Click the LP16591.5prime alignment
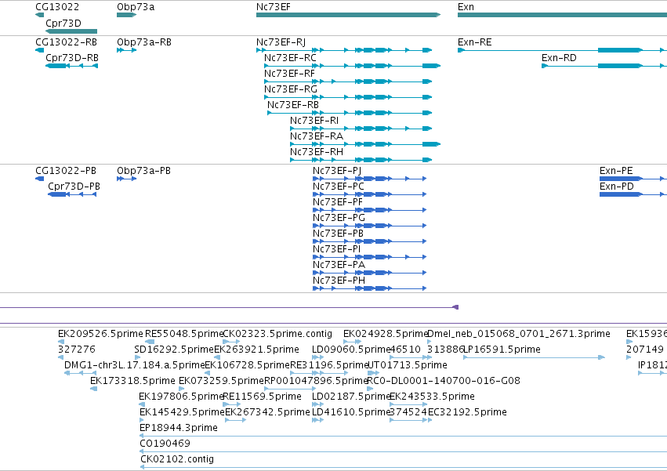Screen dimensions: 667x471 click(x=534, y=357)
